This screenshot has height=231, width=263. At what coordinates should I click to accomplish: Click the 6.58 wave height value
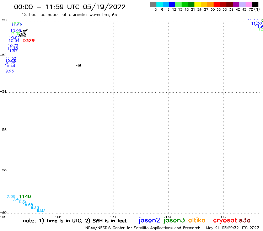point(29,205)
